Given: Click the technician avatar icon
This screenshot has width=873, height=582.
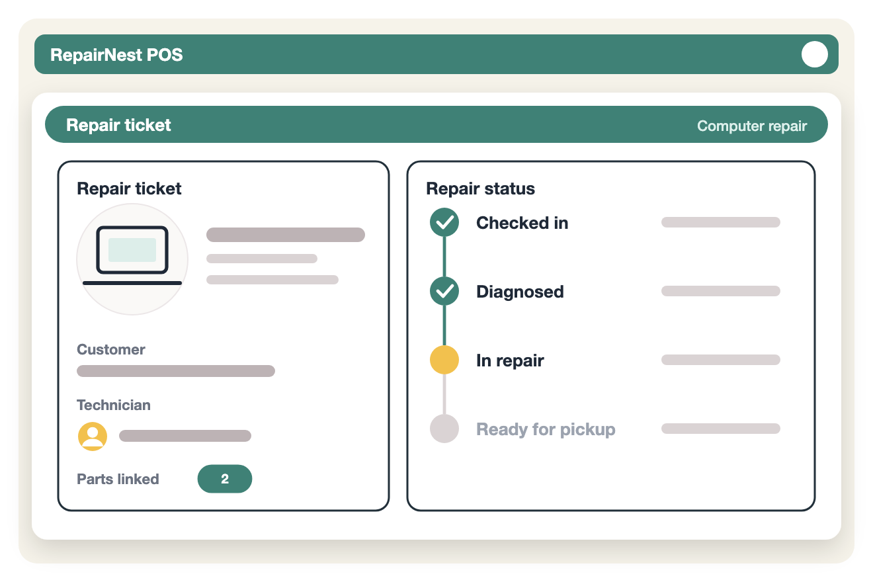Looking at the screenshot, I should click(93, 436).
